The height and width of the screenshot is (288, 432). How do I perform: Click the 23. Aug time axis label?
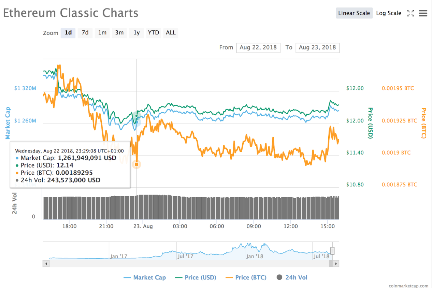click(x=143, y=226)
